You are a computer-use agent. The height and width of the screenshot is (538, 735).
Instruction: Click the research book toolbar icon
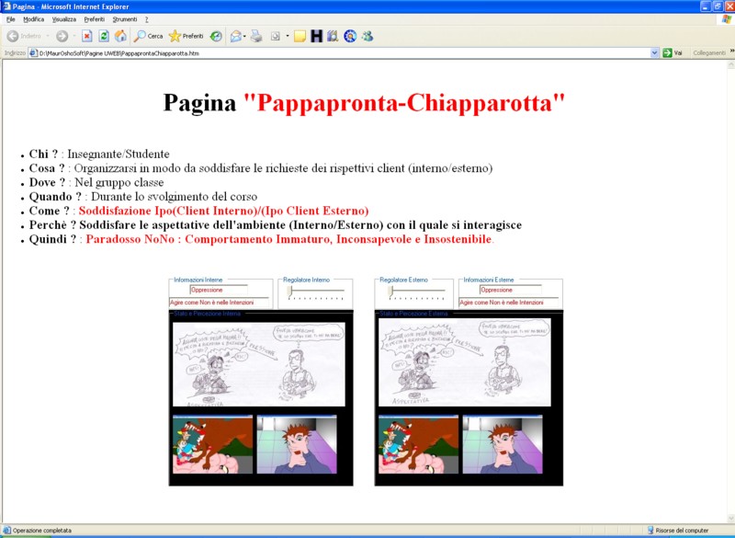(x=333, y=36)
